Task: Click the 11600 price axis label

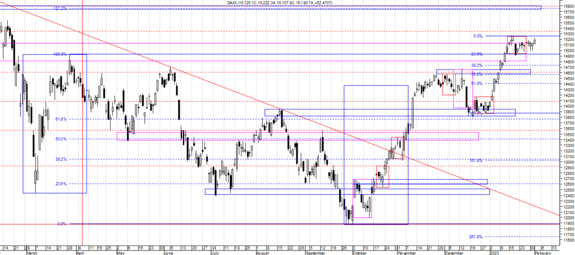Action: click(x=569, y=240)
